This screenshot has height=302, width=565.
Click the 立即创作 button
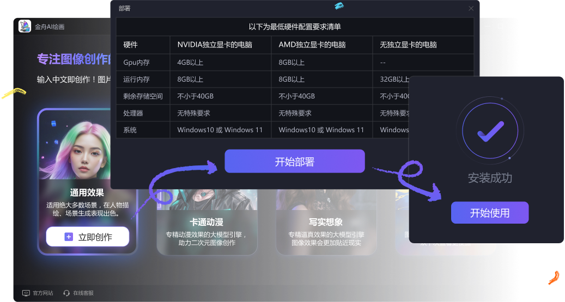click(88, 237)
